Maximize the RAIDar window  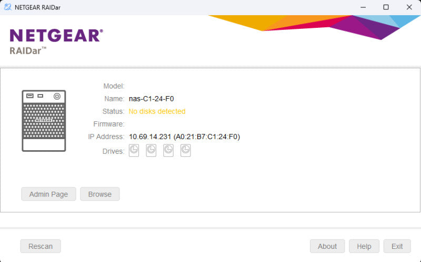tap(386, 7)
